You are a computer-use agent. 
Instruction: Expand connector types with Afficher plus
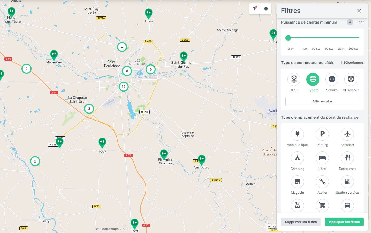[x=322, y=101]
